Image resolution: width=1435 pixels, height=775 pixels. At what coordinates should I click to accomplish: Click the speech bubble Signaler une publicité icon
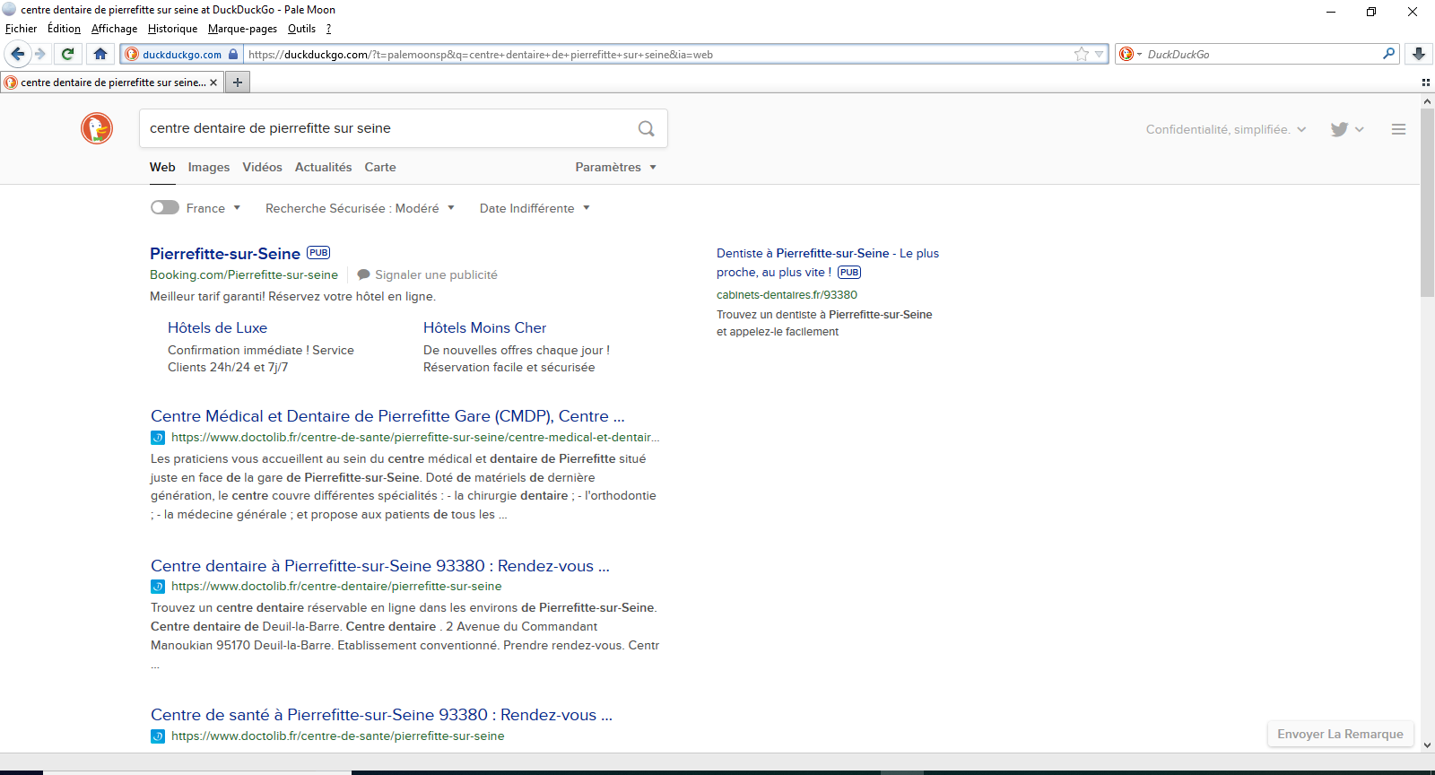pos(363,274)
